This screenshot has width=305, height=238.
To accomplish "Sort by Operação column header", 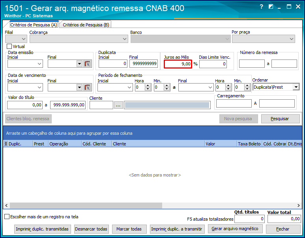I will click(x=65, y=144).
